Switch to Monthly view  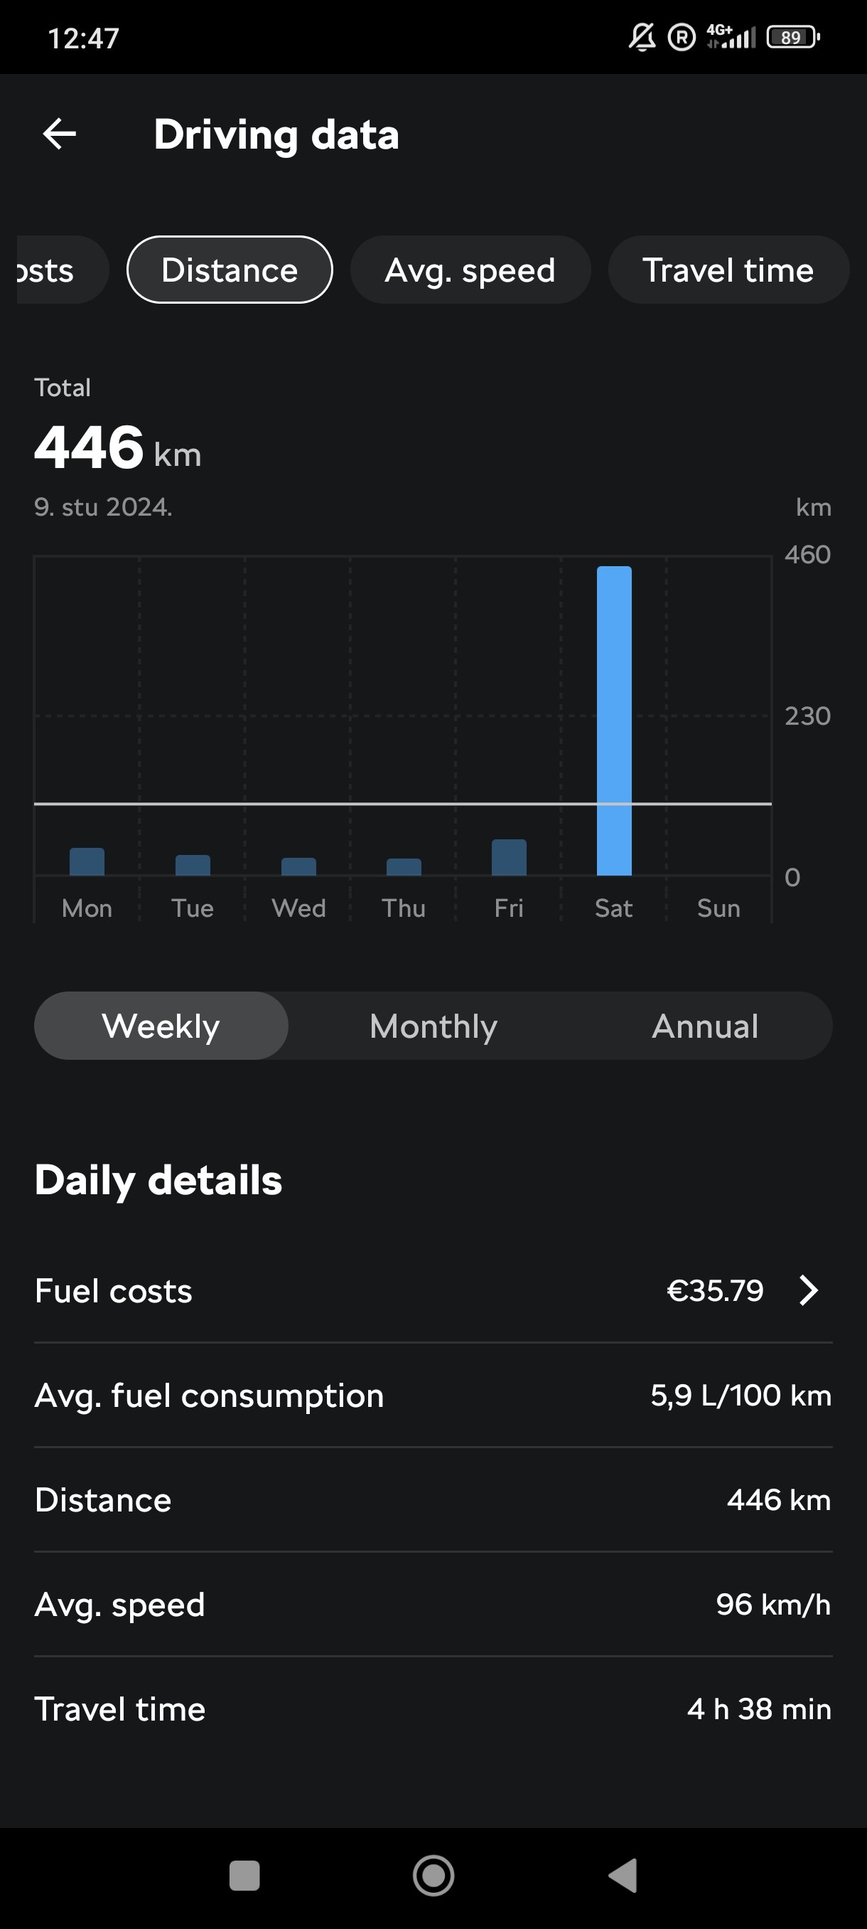pyautogui.click(x=433, y=1026)
